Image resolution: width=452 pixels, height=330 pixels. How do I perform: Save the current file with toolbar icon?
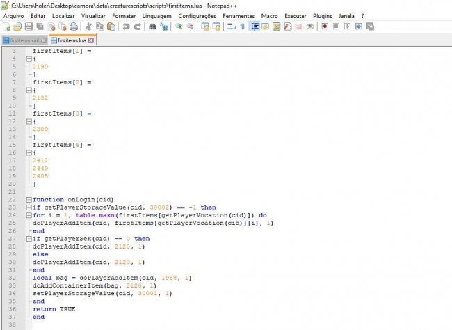[29, 27]
